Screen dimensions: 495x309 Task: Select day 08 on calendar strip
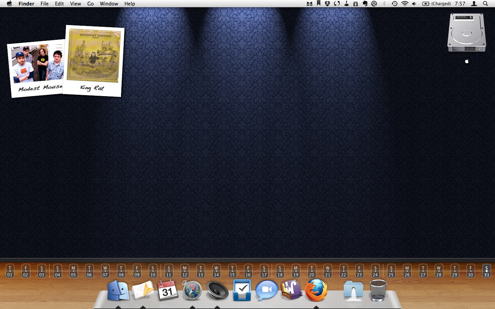(121, 271)
